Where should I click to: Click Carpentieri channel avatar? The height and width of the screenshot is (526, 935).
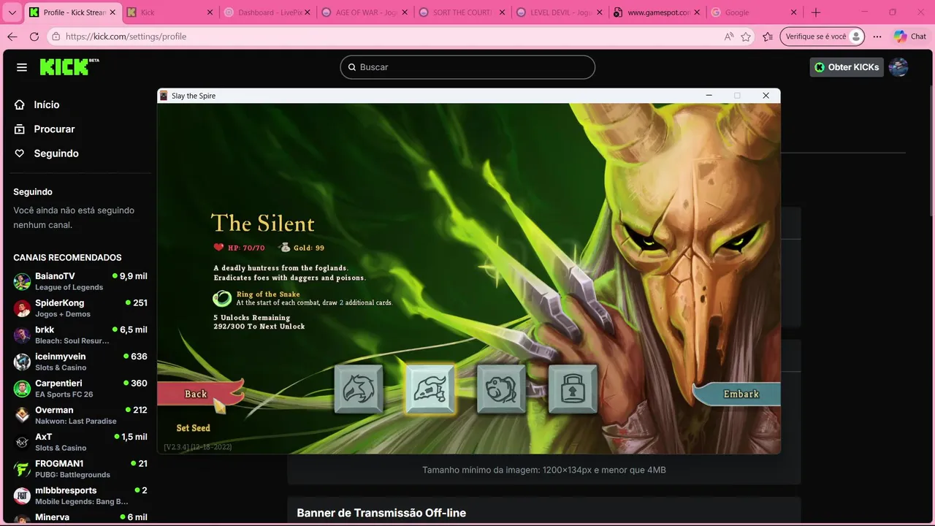(23, 388)
